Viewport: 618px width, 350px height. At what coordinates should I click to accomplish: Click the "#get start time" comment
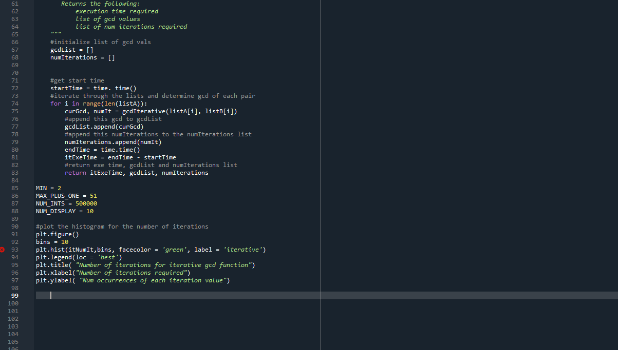click(x=77, y=80)
